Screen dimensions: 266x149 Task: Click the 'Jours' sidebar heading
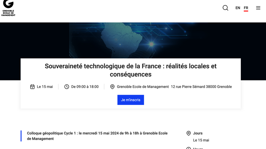[x=198, y=133]
